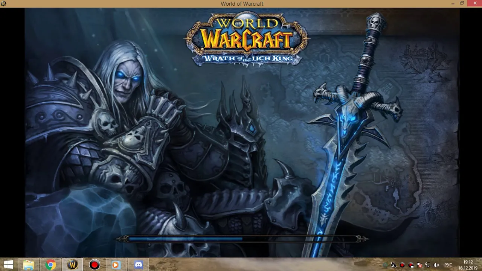Minimize the World of Warcraft window

453,3
